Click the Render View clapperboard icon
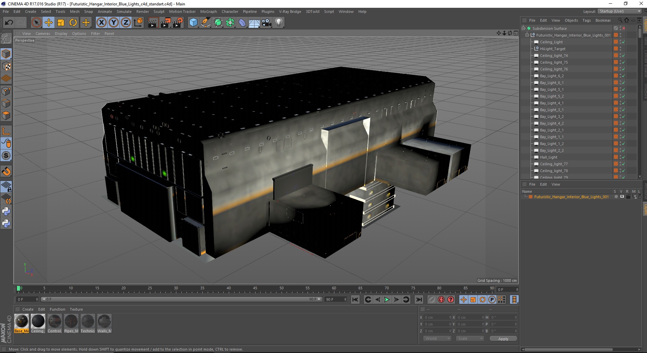The width and height of the screenshot is (647, 353). coord(153,23)
